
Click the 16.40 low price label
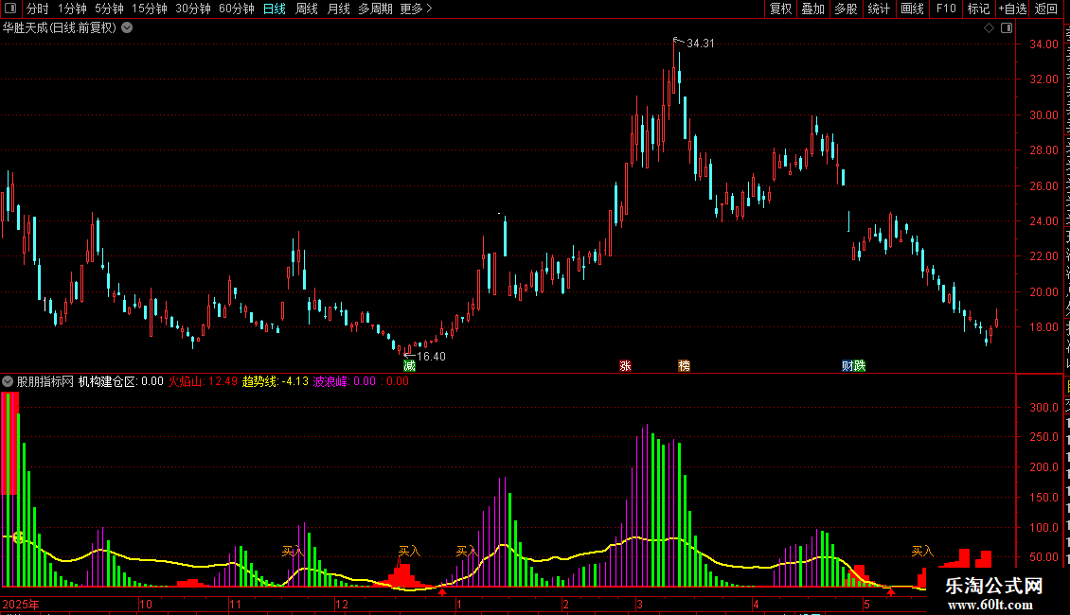pos(431,357)
